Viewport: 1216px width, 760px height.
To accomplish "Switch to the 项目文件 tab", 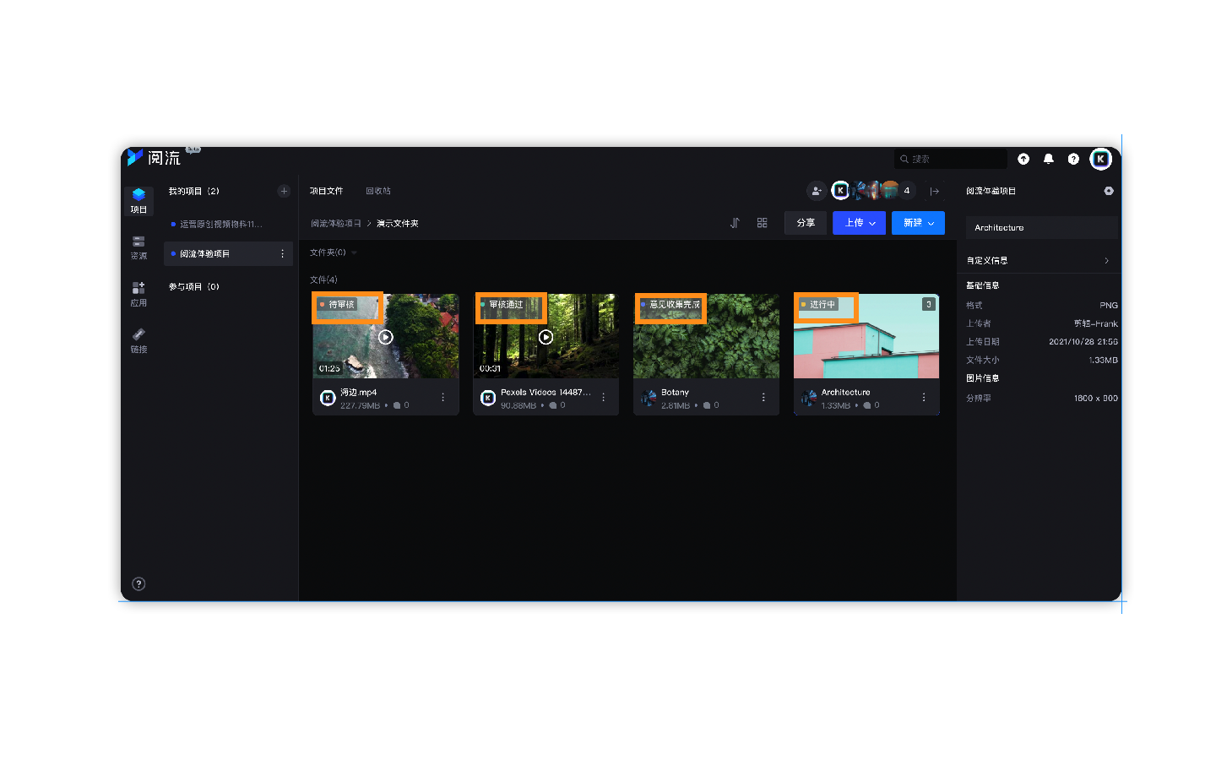I will click(x=326, y=191).
